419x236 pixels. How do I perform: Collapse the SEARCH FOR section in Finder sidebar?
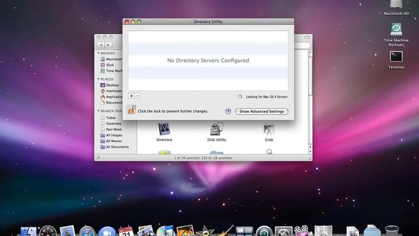pyautogui.click(x=98, y=111)
